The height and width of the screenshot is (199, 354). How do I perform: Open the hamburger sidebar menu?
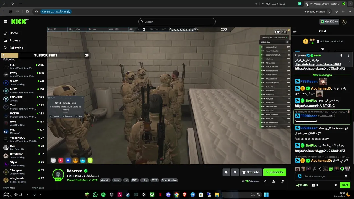[x=6, y=22]
